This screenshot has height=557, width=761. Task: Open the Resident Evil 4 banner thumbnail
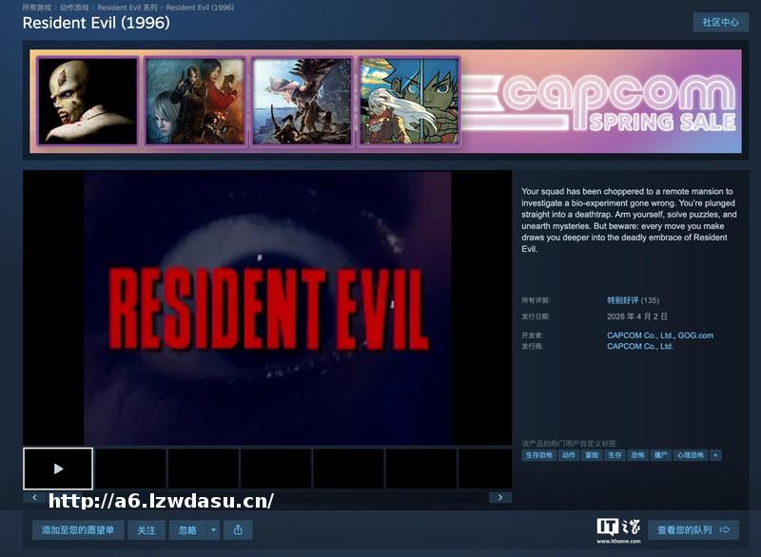[195, 101]
